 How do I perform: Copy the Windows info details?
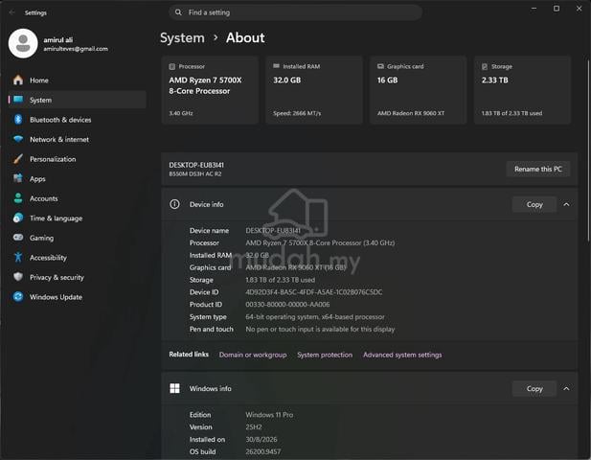(534, 388)
